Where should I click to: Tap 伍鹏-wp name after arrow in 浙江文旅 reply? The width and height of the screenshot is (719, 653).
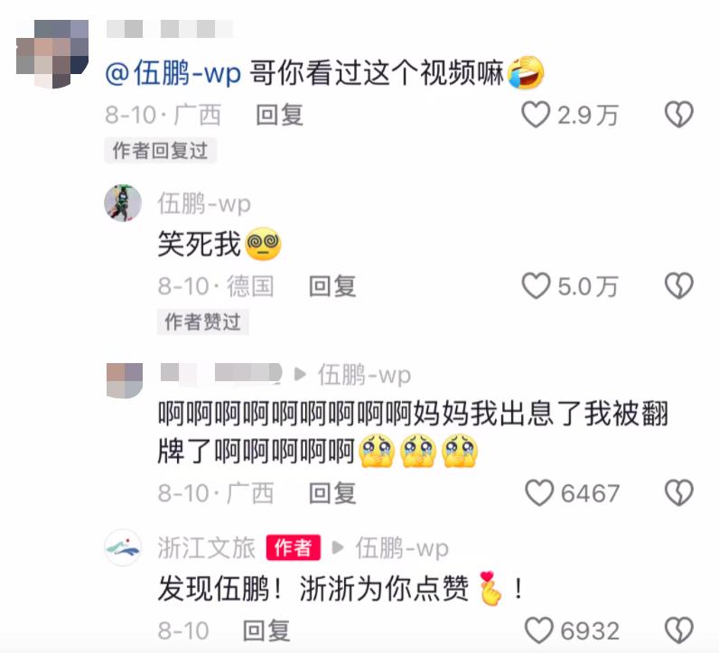click(x=402, y=548)
